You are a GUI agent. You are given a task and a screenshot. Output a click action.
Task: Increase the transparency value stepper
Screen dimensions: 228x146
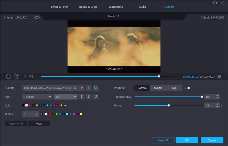click(218, 95)
